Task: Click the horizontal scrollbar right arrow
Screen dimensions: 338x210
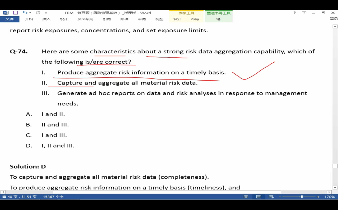Action: tap(329, 192)
